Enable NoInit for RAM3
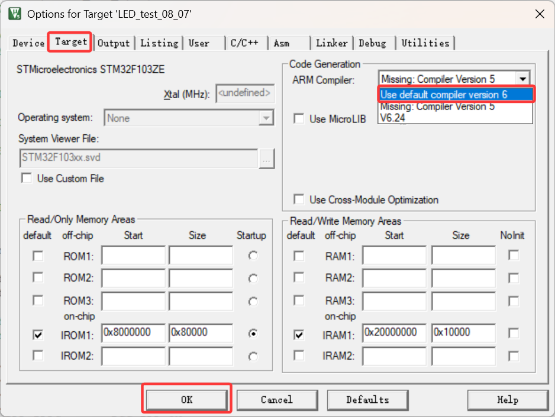 pos(514,301)
